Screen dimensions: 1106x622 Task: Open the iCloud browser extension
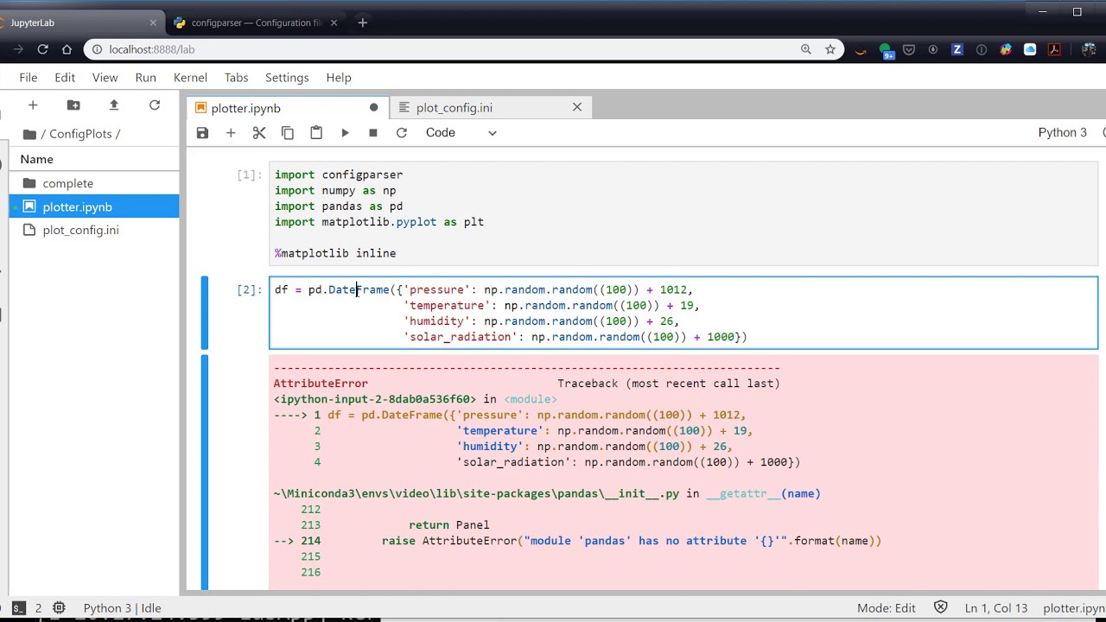[1030, 50]
